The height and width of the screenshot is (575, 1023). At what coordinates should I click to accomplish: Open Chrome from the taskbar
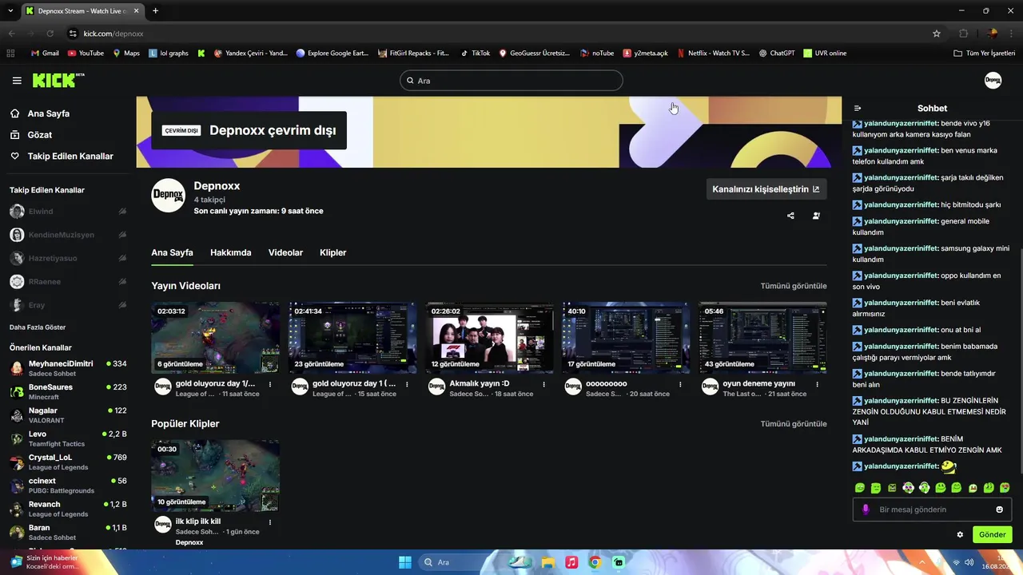click(x=595, y=562)
